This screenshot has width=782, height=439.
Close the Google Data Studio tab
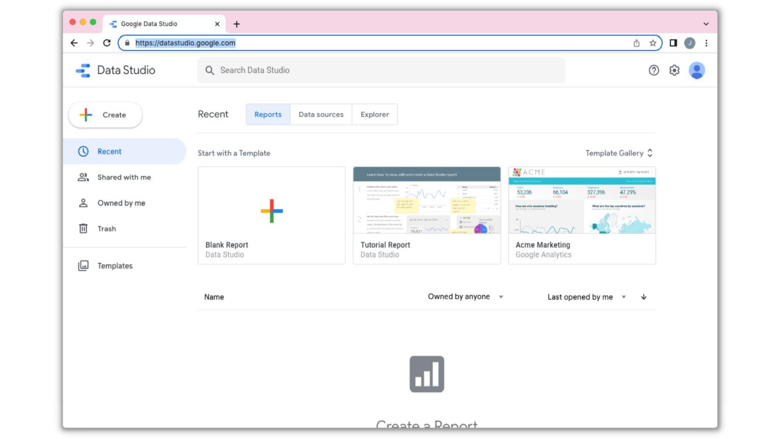point(217,24)
